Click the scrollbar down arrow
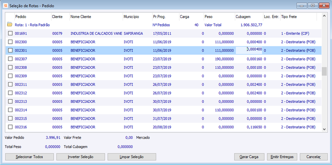The image size is (332, 165). pos(324,129)
